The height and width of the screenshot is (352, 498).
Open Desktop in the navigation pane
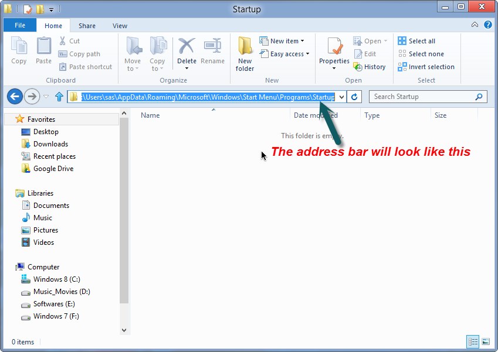pos(46,132)
